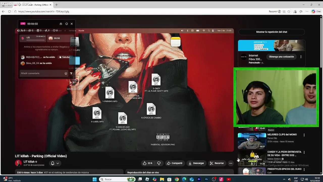This screenshot has height=182, width=323.
Task: Open the video's three-dot more actions menu
Action: coord(231,163)
